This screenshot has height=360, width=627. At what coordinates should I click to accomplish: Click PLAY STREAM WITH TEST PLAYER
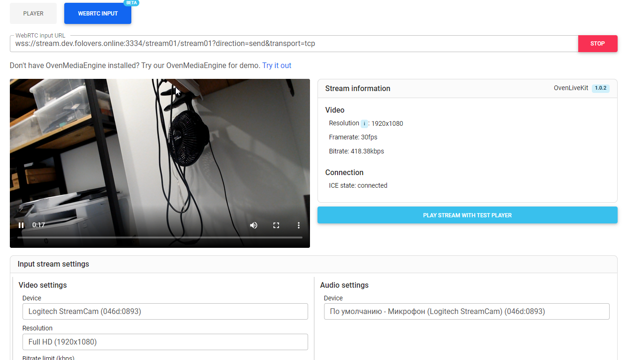tap(467, 215)
